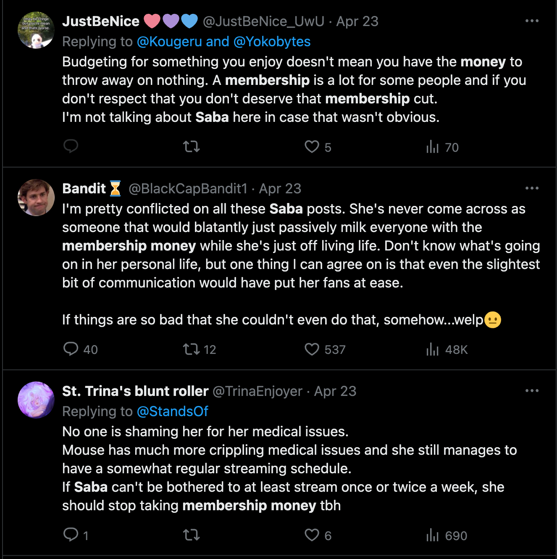Open Bandit's profile picture

tap(36, 198)
